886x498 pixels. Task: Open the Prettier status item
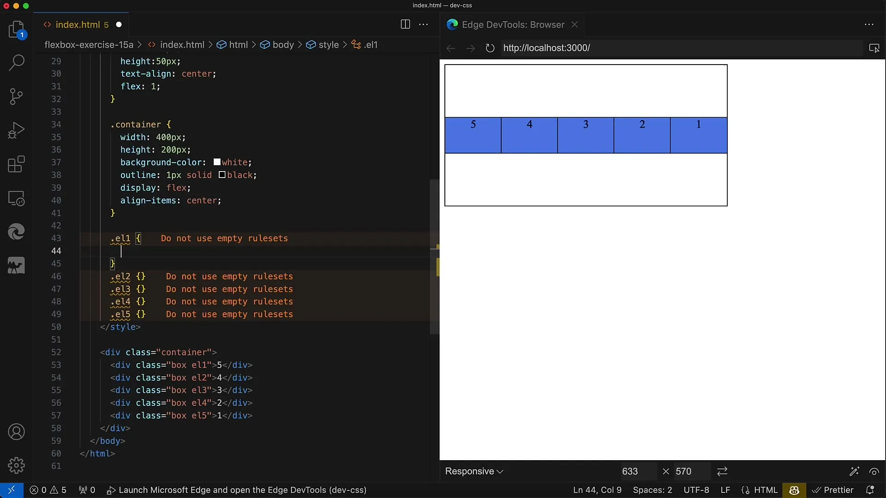(833, 490)
